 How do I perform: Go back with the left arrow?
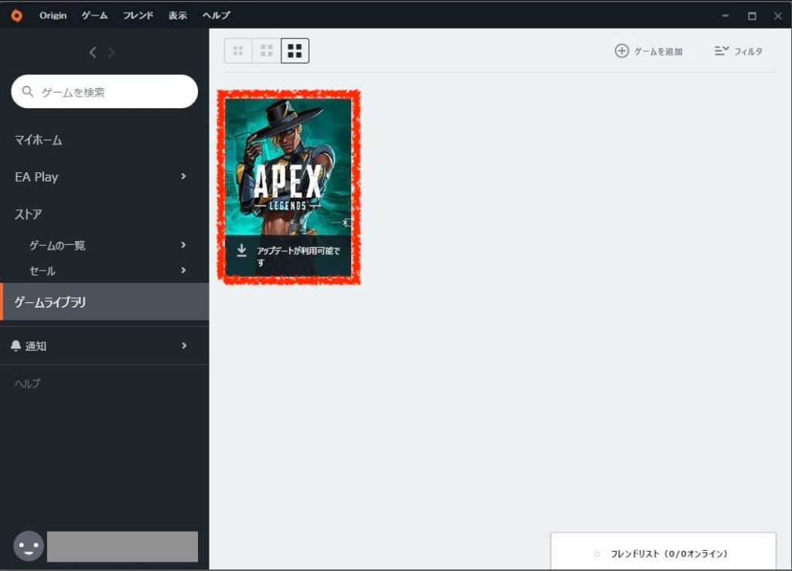point(93,53)
